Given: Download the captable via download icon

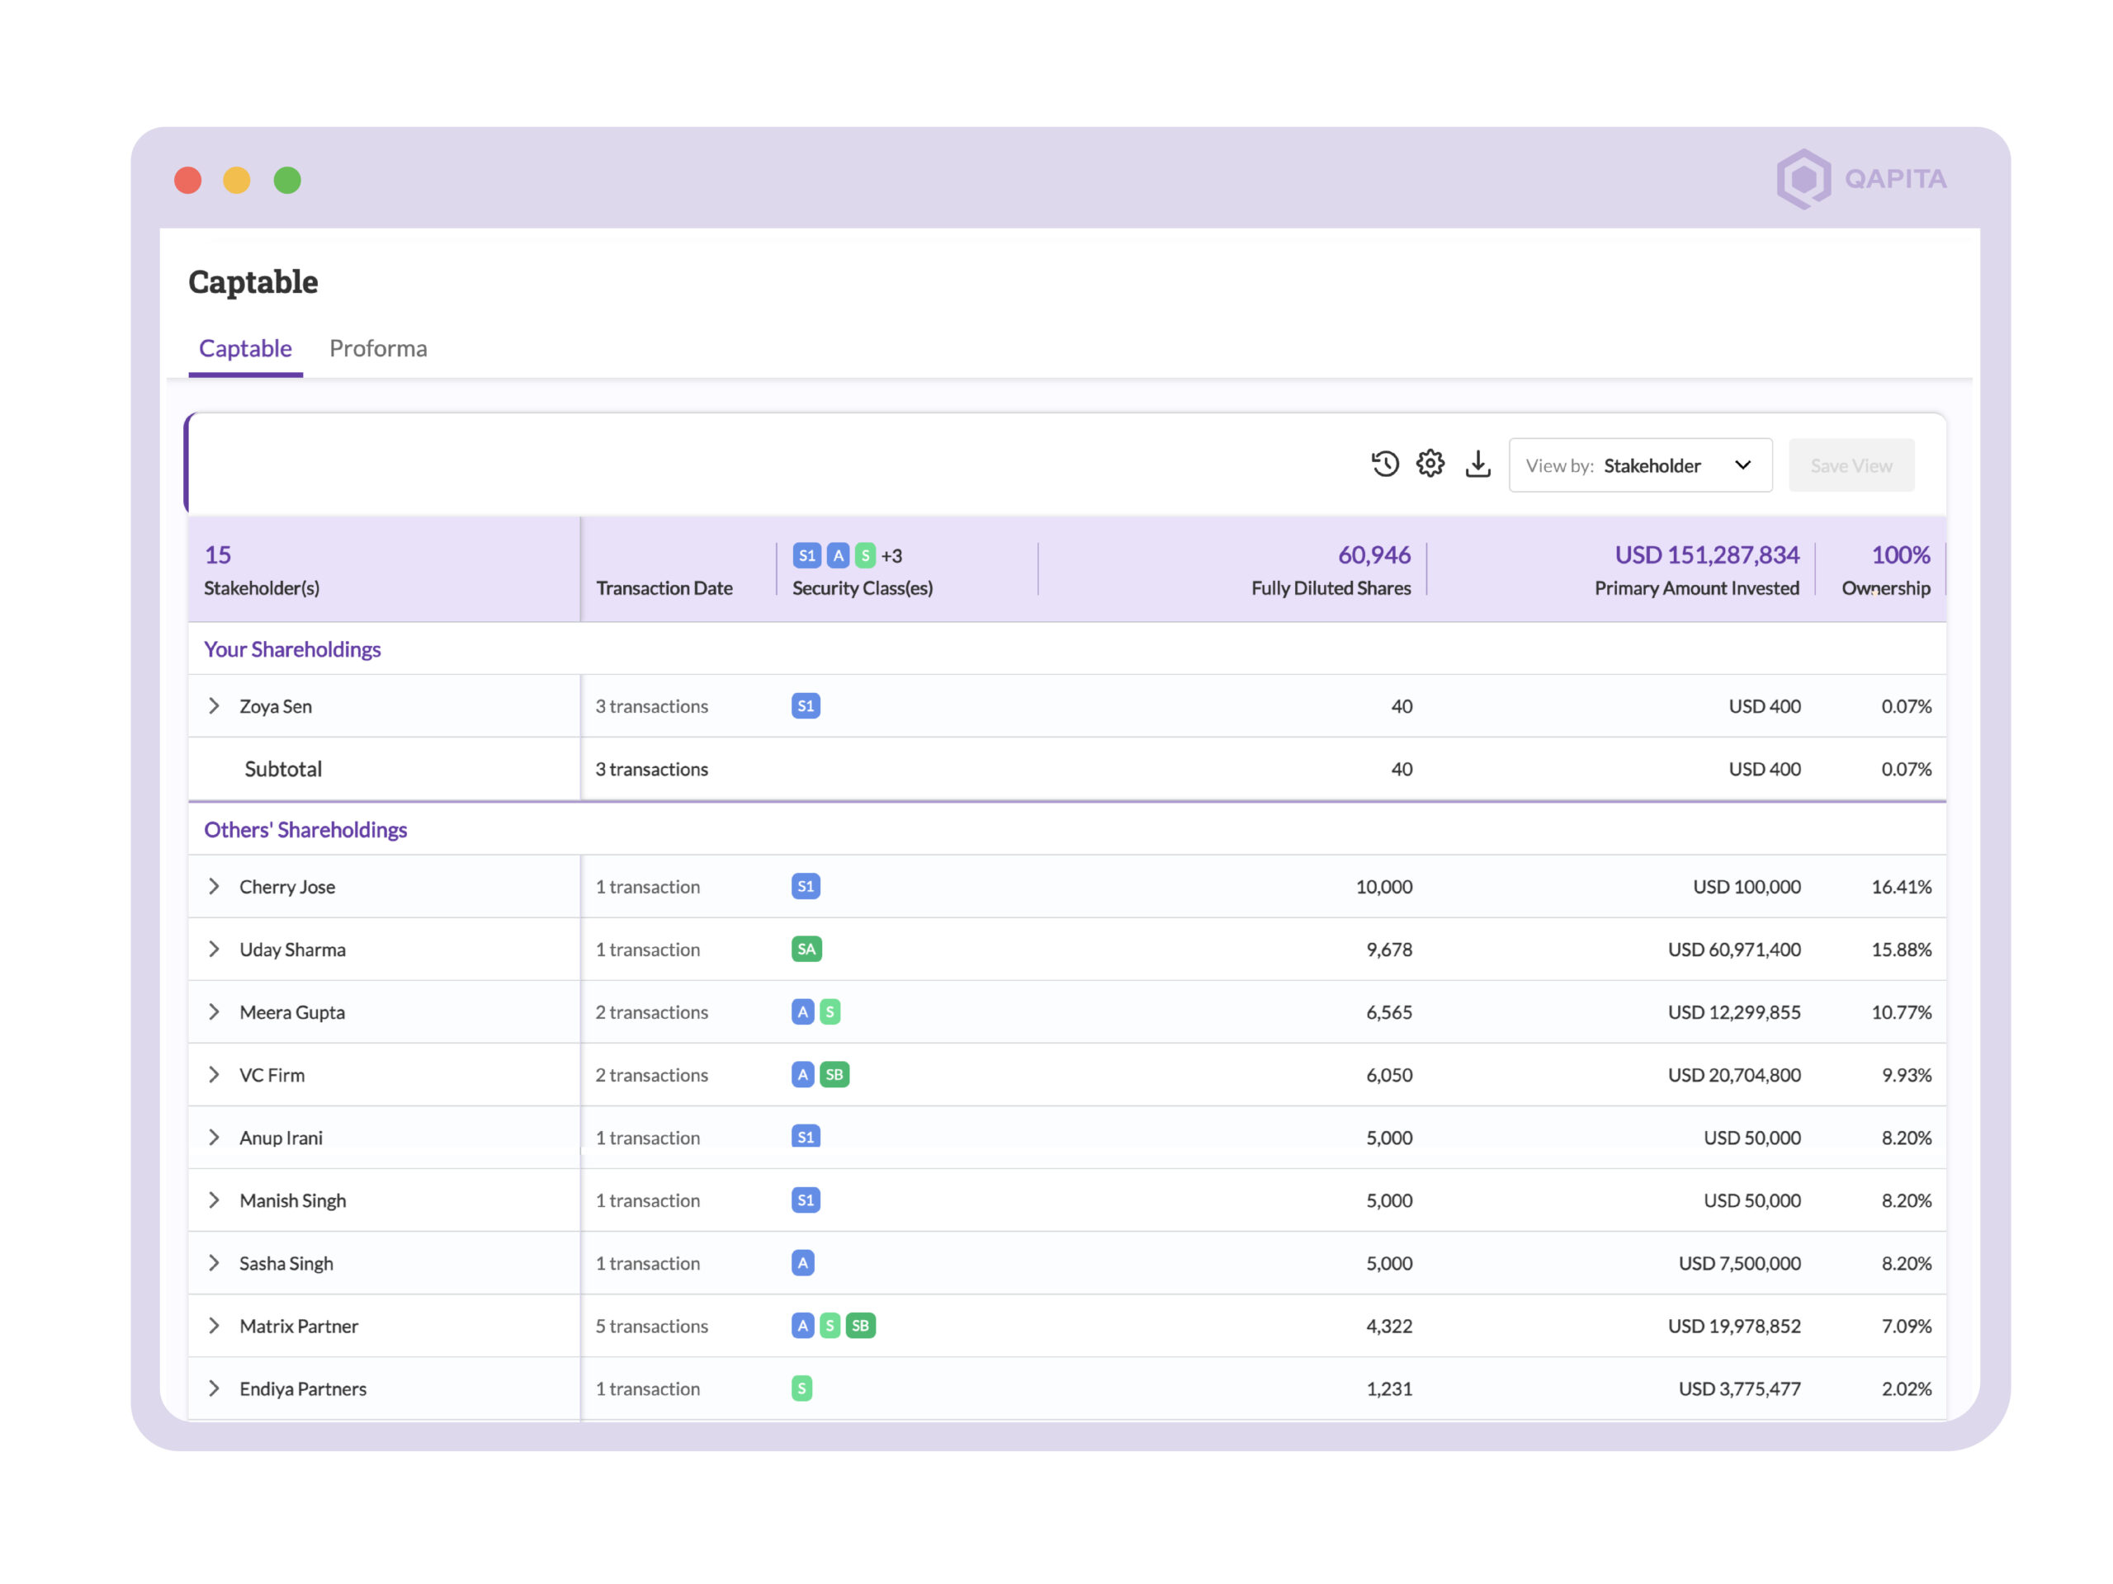Looking at the screenshot, I should (x=1477, y=464).
